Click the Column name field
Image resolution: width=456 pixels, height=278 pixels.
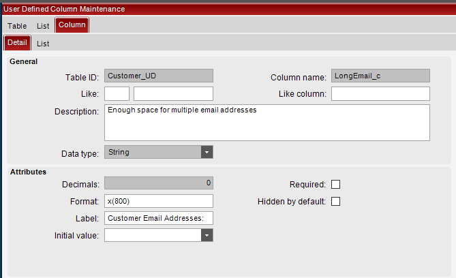point(380,76)
